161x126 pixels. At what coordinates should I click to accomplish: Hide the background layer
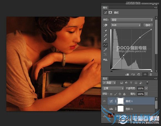(104, 116)
